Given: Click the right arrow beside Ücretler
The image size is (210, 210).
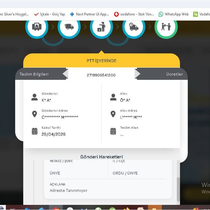Looking at the screenshot, I should pos(138,74).
